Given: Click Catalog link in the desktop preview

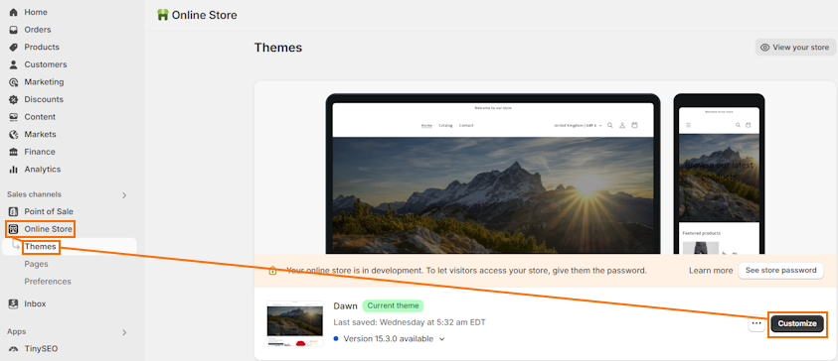Looking at the screenshot, I should pos(445,125).
